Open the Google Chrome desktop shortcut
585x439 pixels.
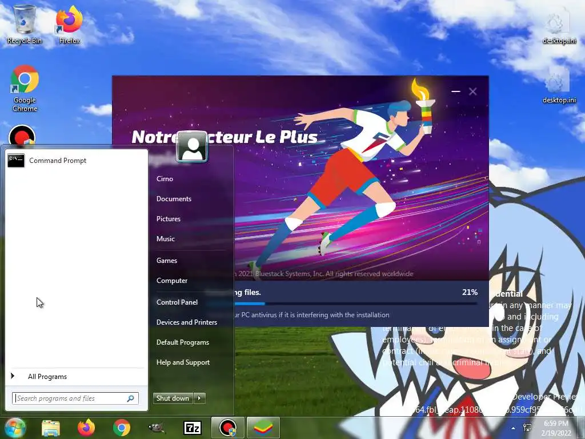25,89
